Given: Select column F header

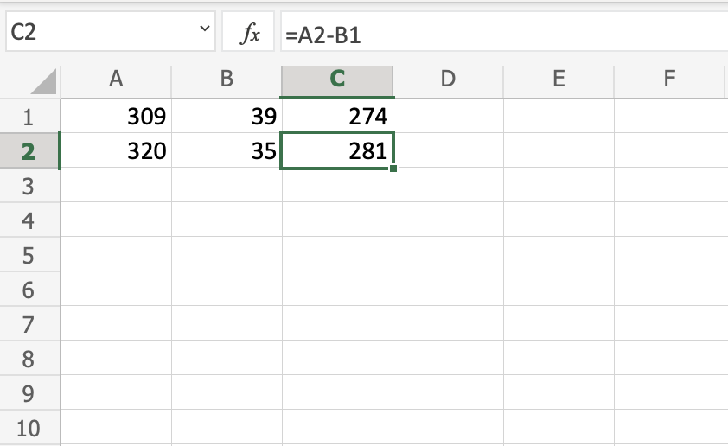Looking at the screenshot, I should (x=669, y=80).
